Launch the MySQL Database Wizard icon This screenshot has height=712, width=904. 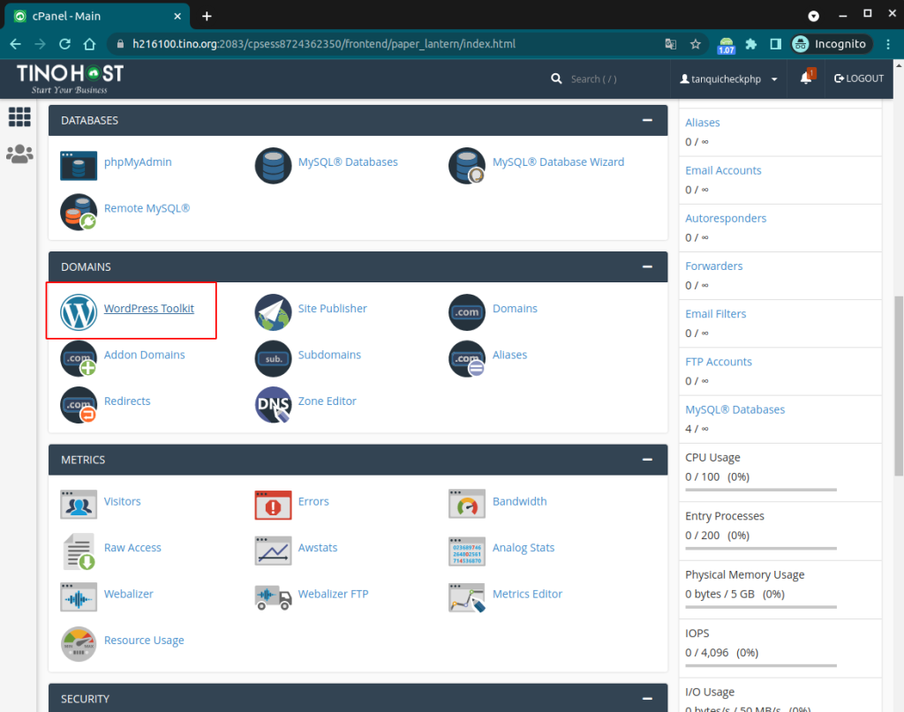(x=467, y=165)
